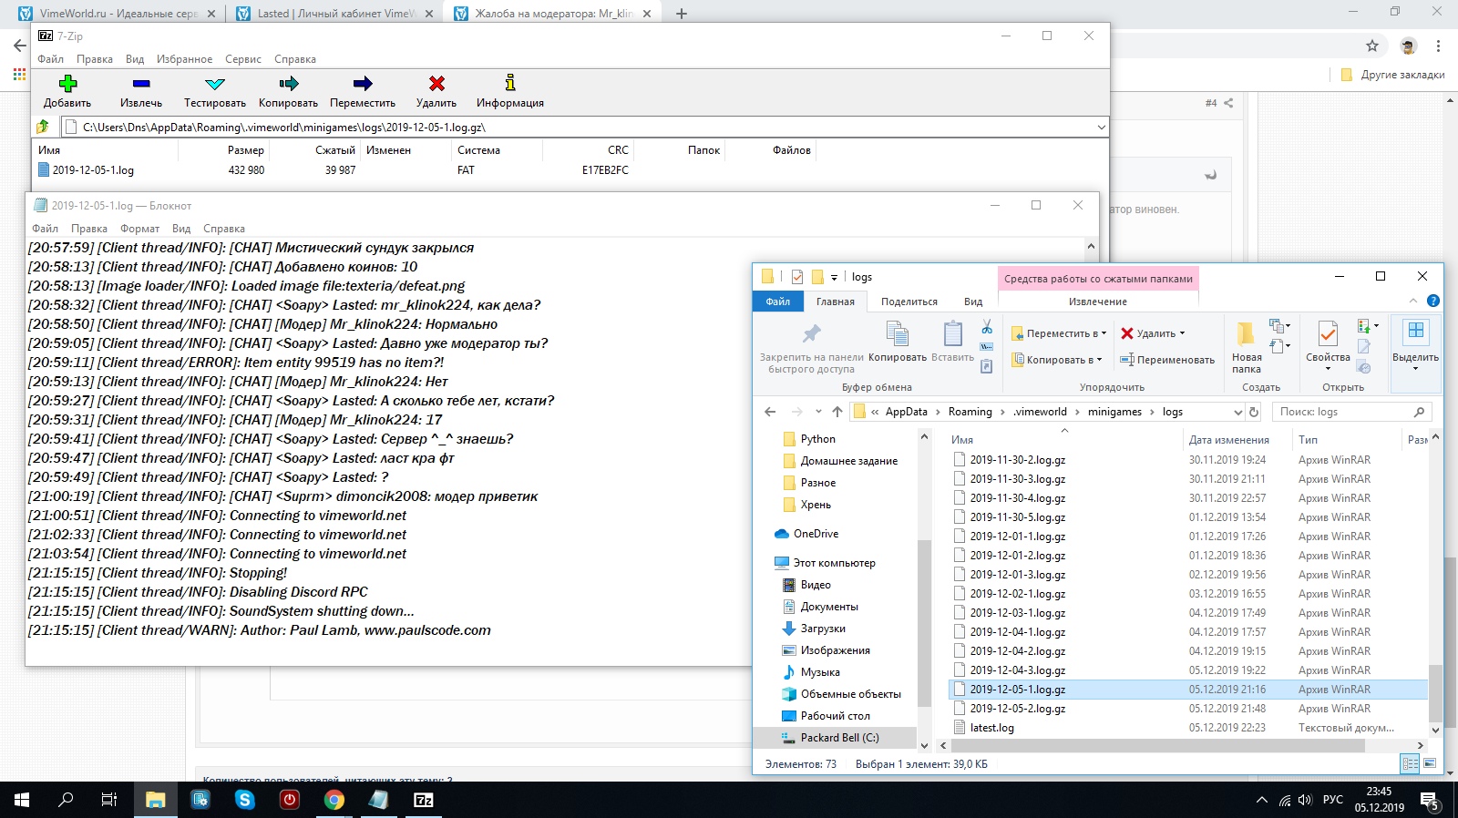
Task: Switch to the Вид tab in Explorer
Action: point(973,302)
